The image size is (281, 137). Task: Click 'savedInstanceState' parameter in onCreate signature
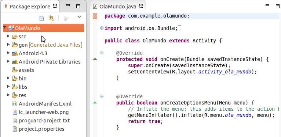click(234, 60)
